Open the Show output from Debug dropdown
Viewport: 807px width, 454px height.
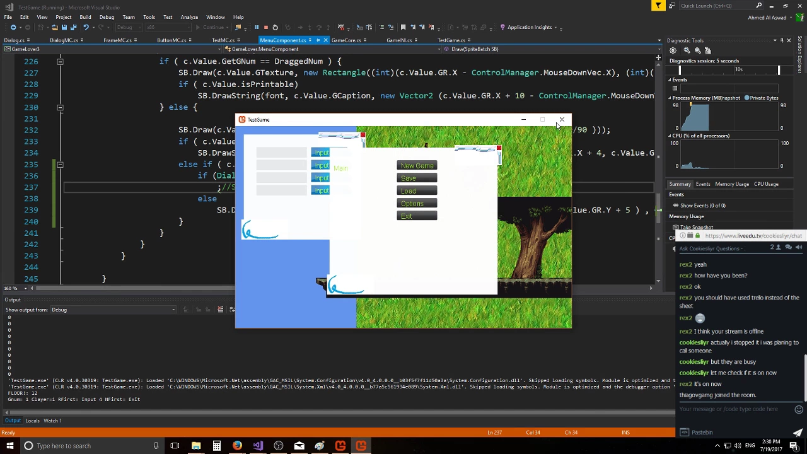click(x=113, y=310)
